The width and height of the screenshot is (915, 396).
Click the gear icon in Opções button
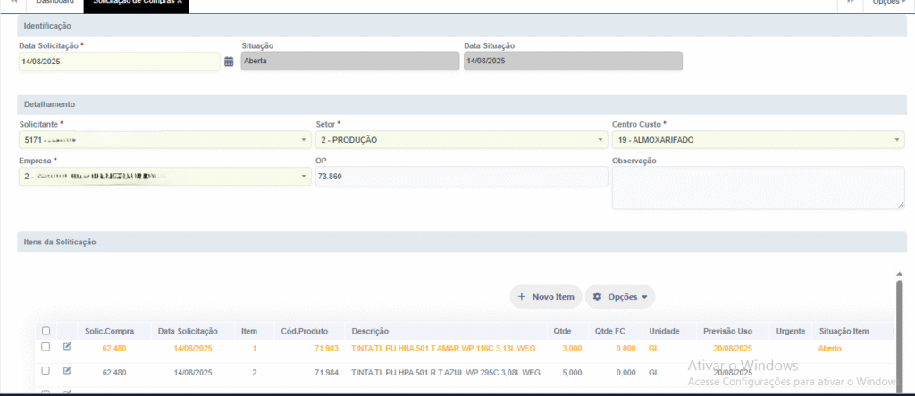pyautogui.click(x=597, y=296)
